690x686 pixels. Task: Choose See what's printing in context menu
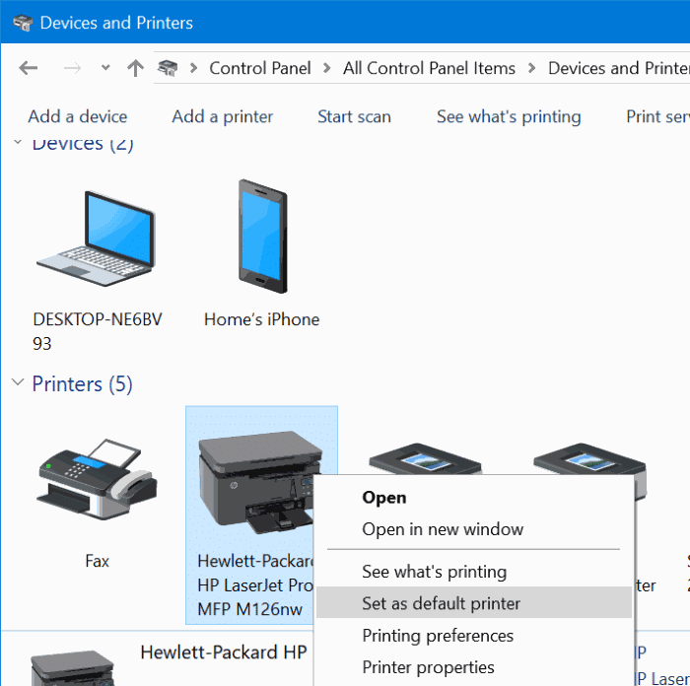point(474,572)
